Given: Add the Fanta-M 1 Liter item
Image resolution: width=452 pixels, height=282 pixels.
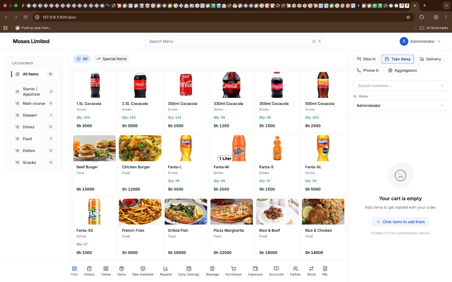Looking at the screenshot, I should (x=231, y=165).
